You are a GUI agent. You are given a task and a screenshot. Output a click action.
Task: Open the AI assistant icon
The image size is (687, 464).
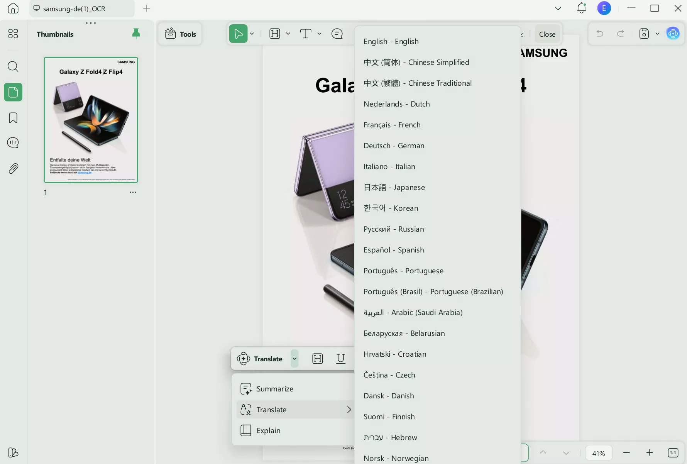pyautogui.click(x=673, y=34)
